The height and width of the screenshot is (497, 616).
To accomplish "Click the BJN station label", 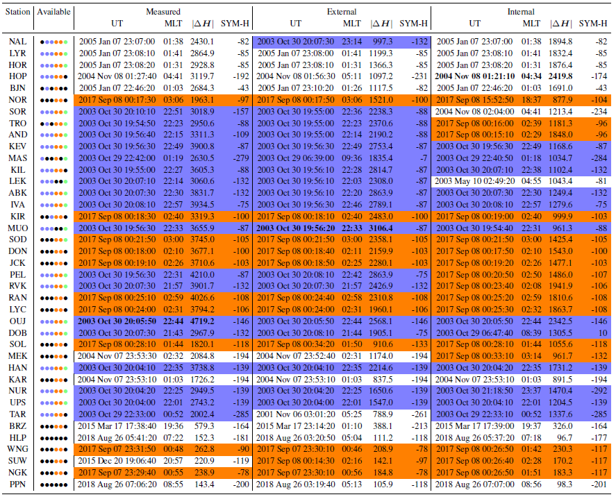I will click(17, 88).
